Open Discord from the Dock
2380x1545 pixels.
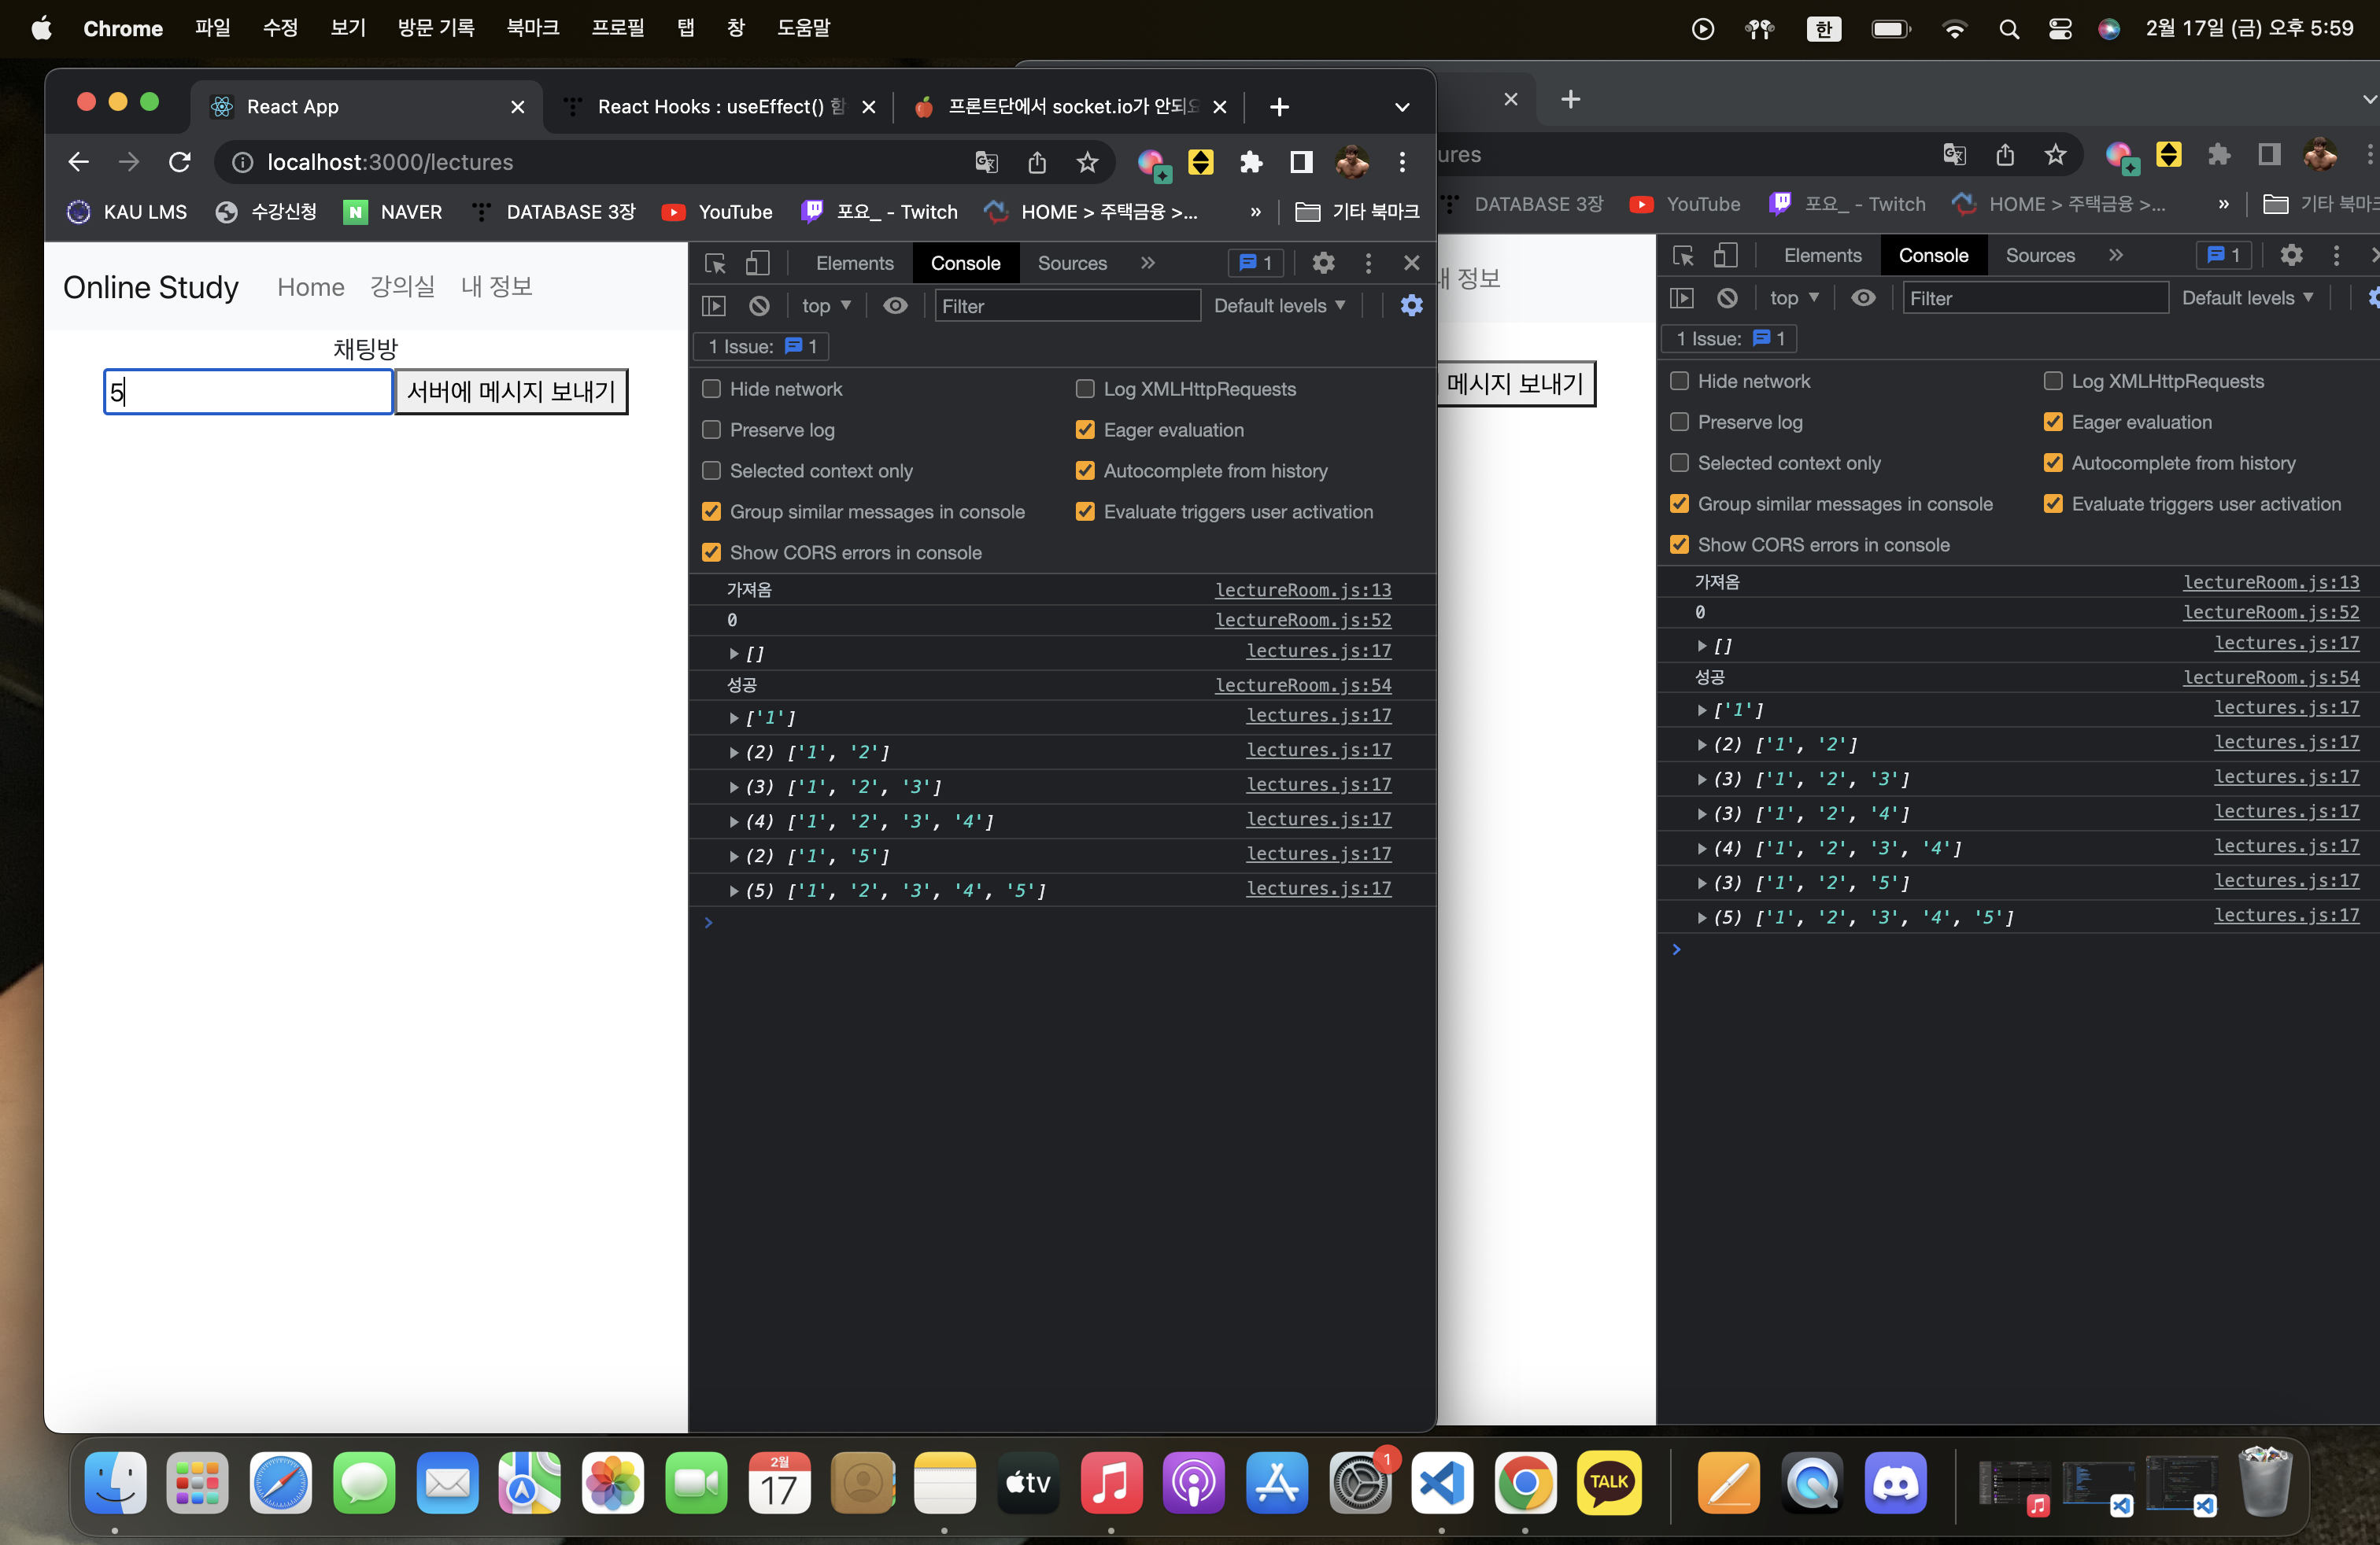coord(1895,1483)
